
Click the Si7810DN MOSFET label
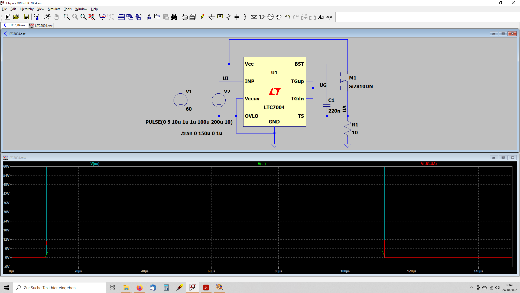click(361, 86)
